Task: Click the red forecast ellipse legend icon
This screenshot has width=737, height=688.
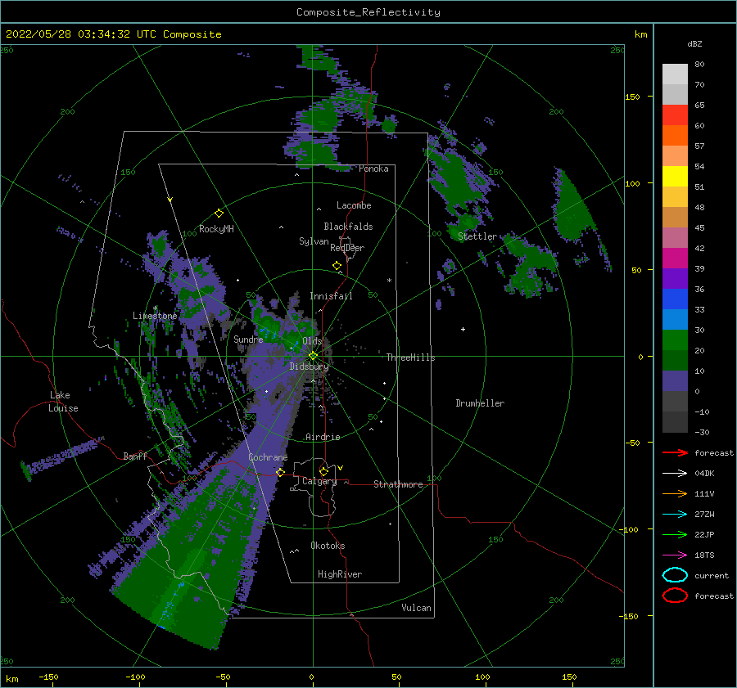Action: click(675, 596)
